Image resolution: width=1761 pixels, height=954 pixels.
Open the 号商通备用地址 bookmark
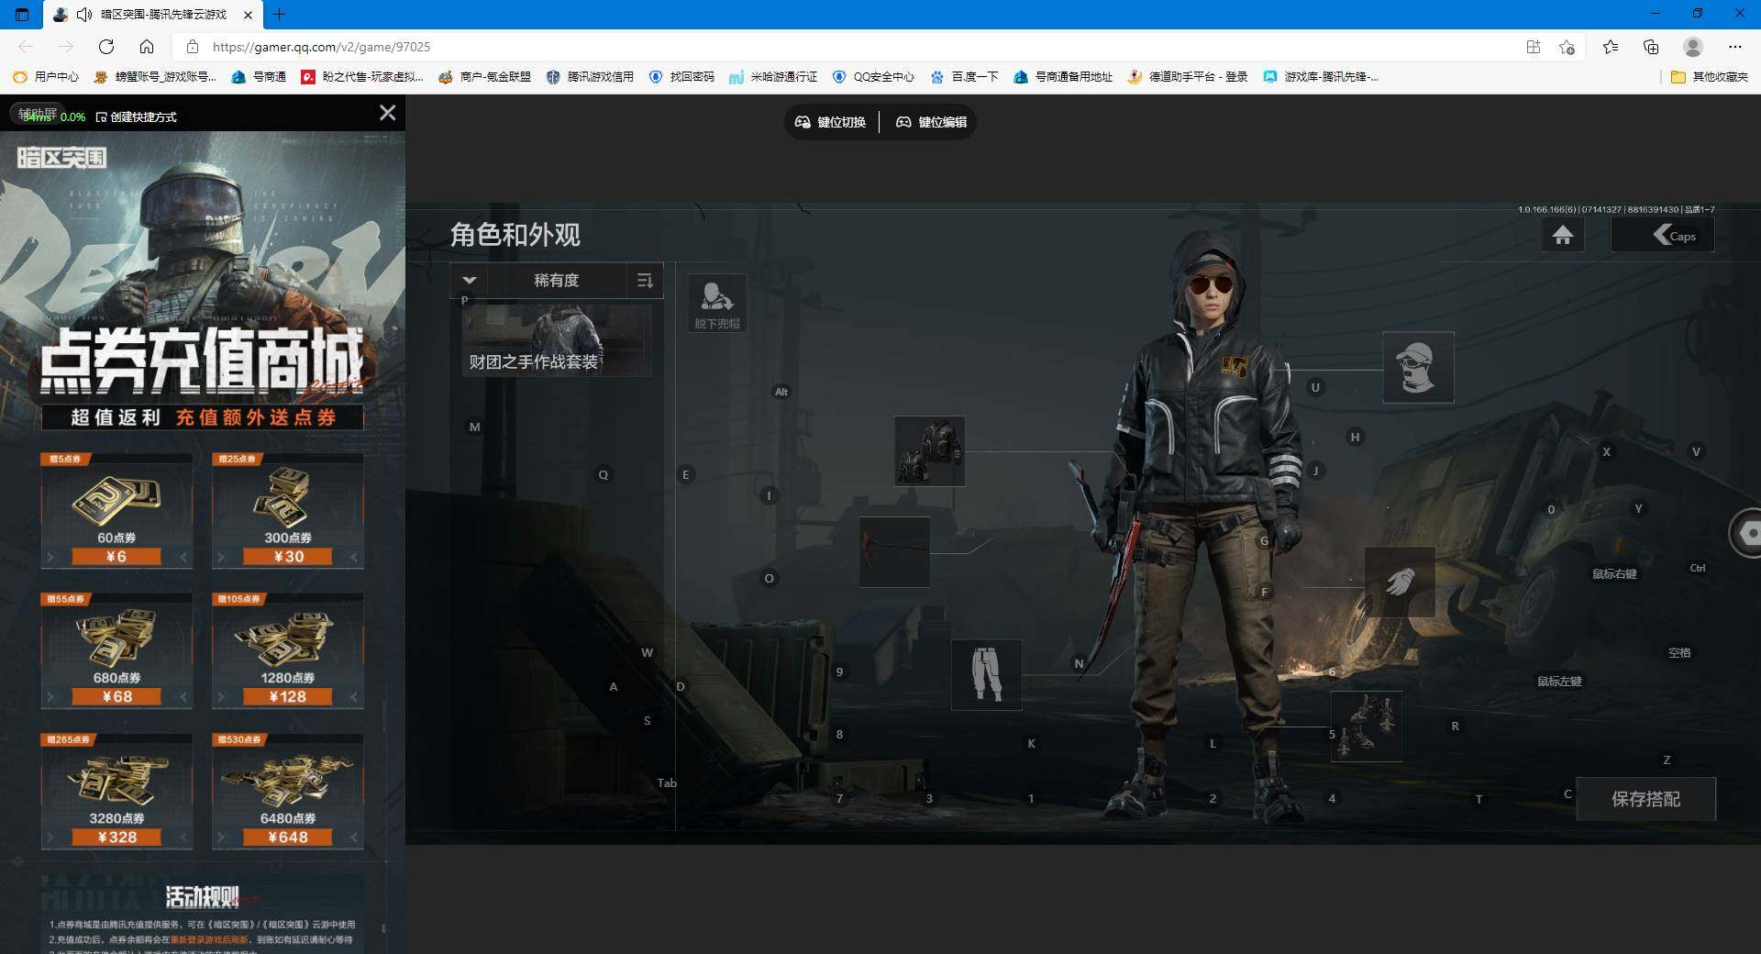click(x=1063, y=77)
